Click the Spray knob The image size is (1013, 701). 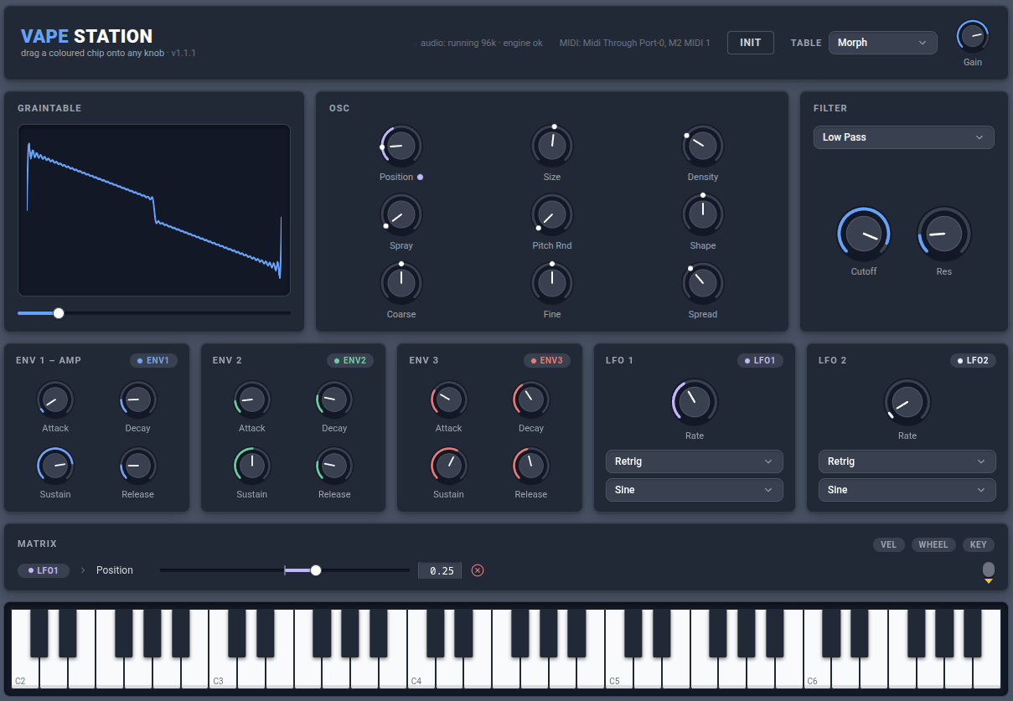401,215
